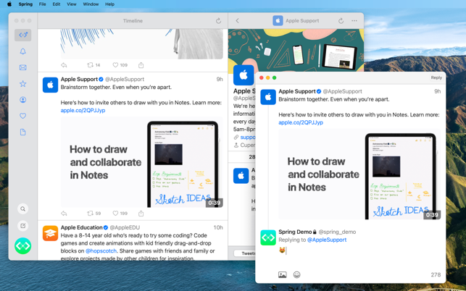Open the View menu
The image size is (466, 291).
point(72,4)
